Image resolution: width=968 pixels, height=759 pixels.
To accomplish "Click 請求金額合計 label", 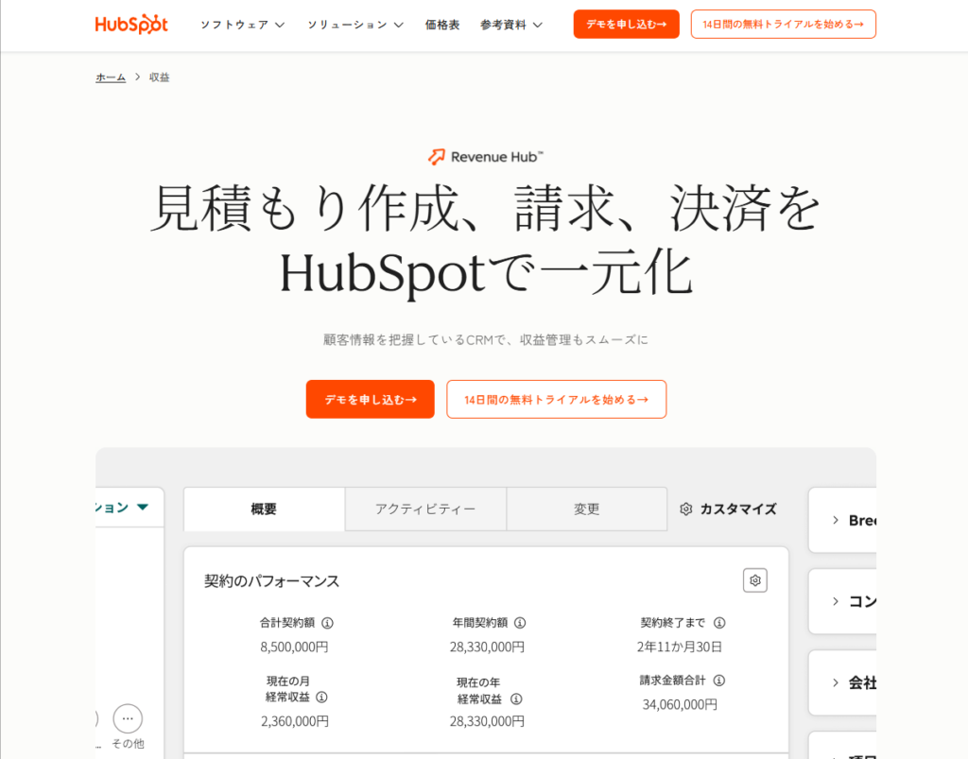I will 672,681.
